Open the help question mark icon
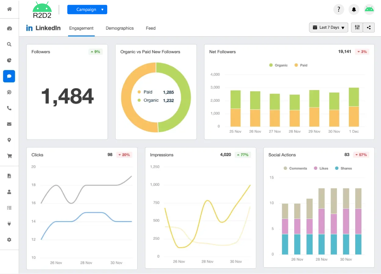Image resolution: width=381 pixels, height=274 pixels. pyautogui.click(x=339, y=10)
